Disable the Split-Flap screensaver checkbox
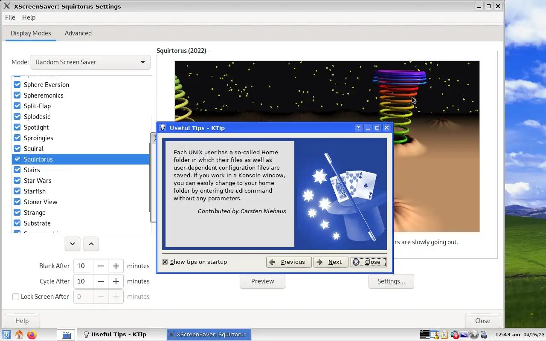Viewport: 546px width, 341px height. 17,106
